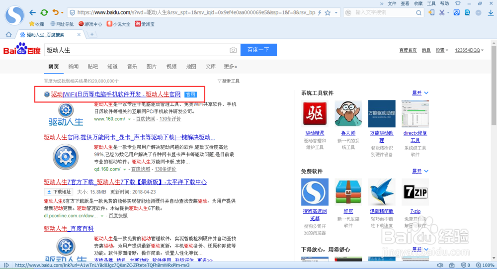Viewport: 497px width, 269px height.
Task: Click the 万能驱动助理 icon
Action: (x=382, y=114)
